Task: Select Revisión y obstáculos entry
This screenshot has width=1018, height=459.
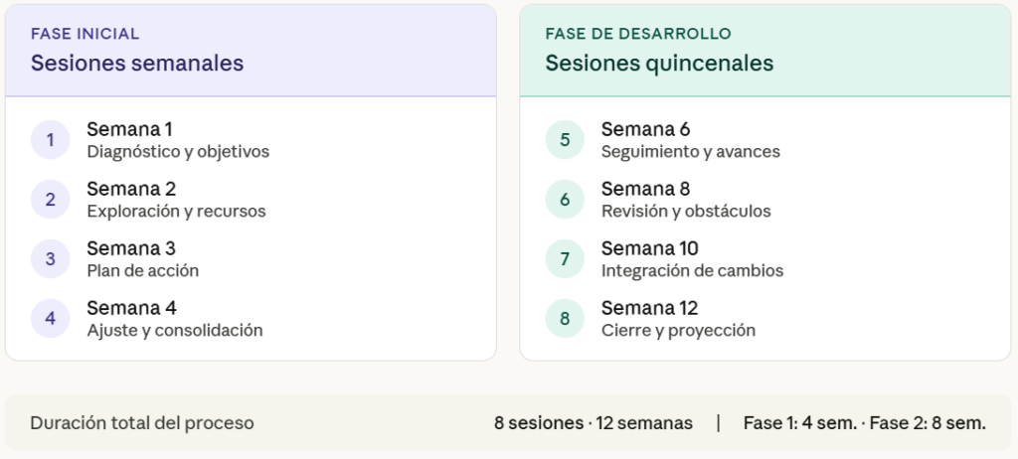Action: (x=686, y=212)
